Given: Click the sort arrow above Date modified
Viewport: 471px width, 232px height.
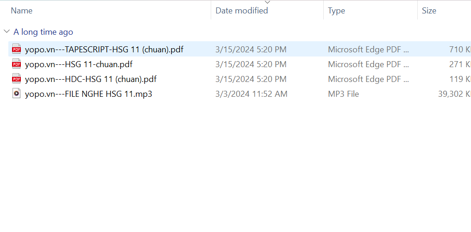Looking at the screenshot, I should click(267, 2).
